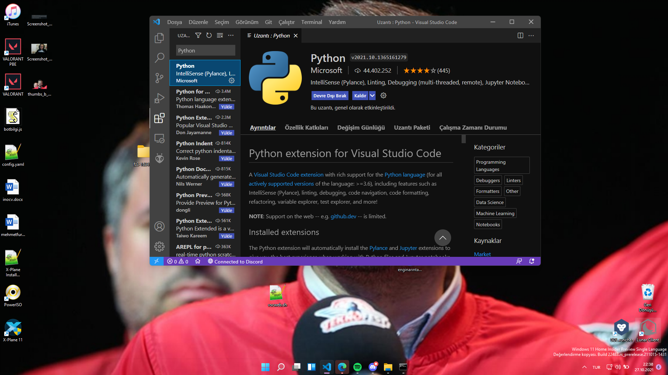Open the Düzenle menu
The height and width of the screenshot is (375, 668).
[198, 22]
